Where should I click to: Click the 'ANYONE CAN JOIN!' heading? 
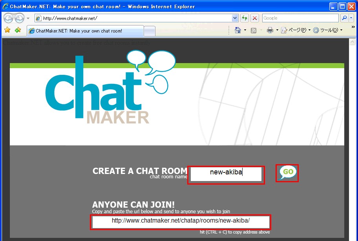point(133,205)
